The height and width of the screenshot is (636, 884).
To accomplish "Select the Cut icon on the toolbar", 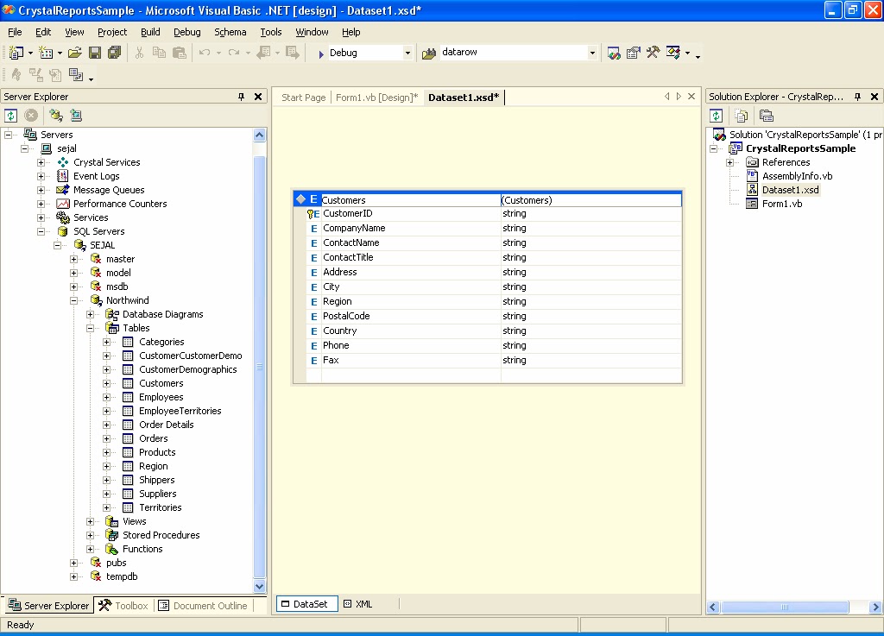I will pos(138,53).
